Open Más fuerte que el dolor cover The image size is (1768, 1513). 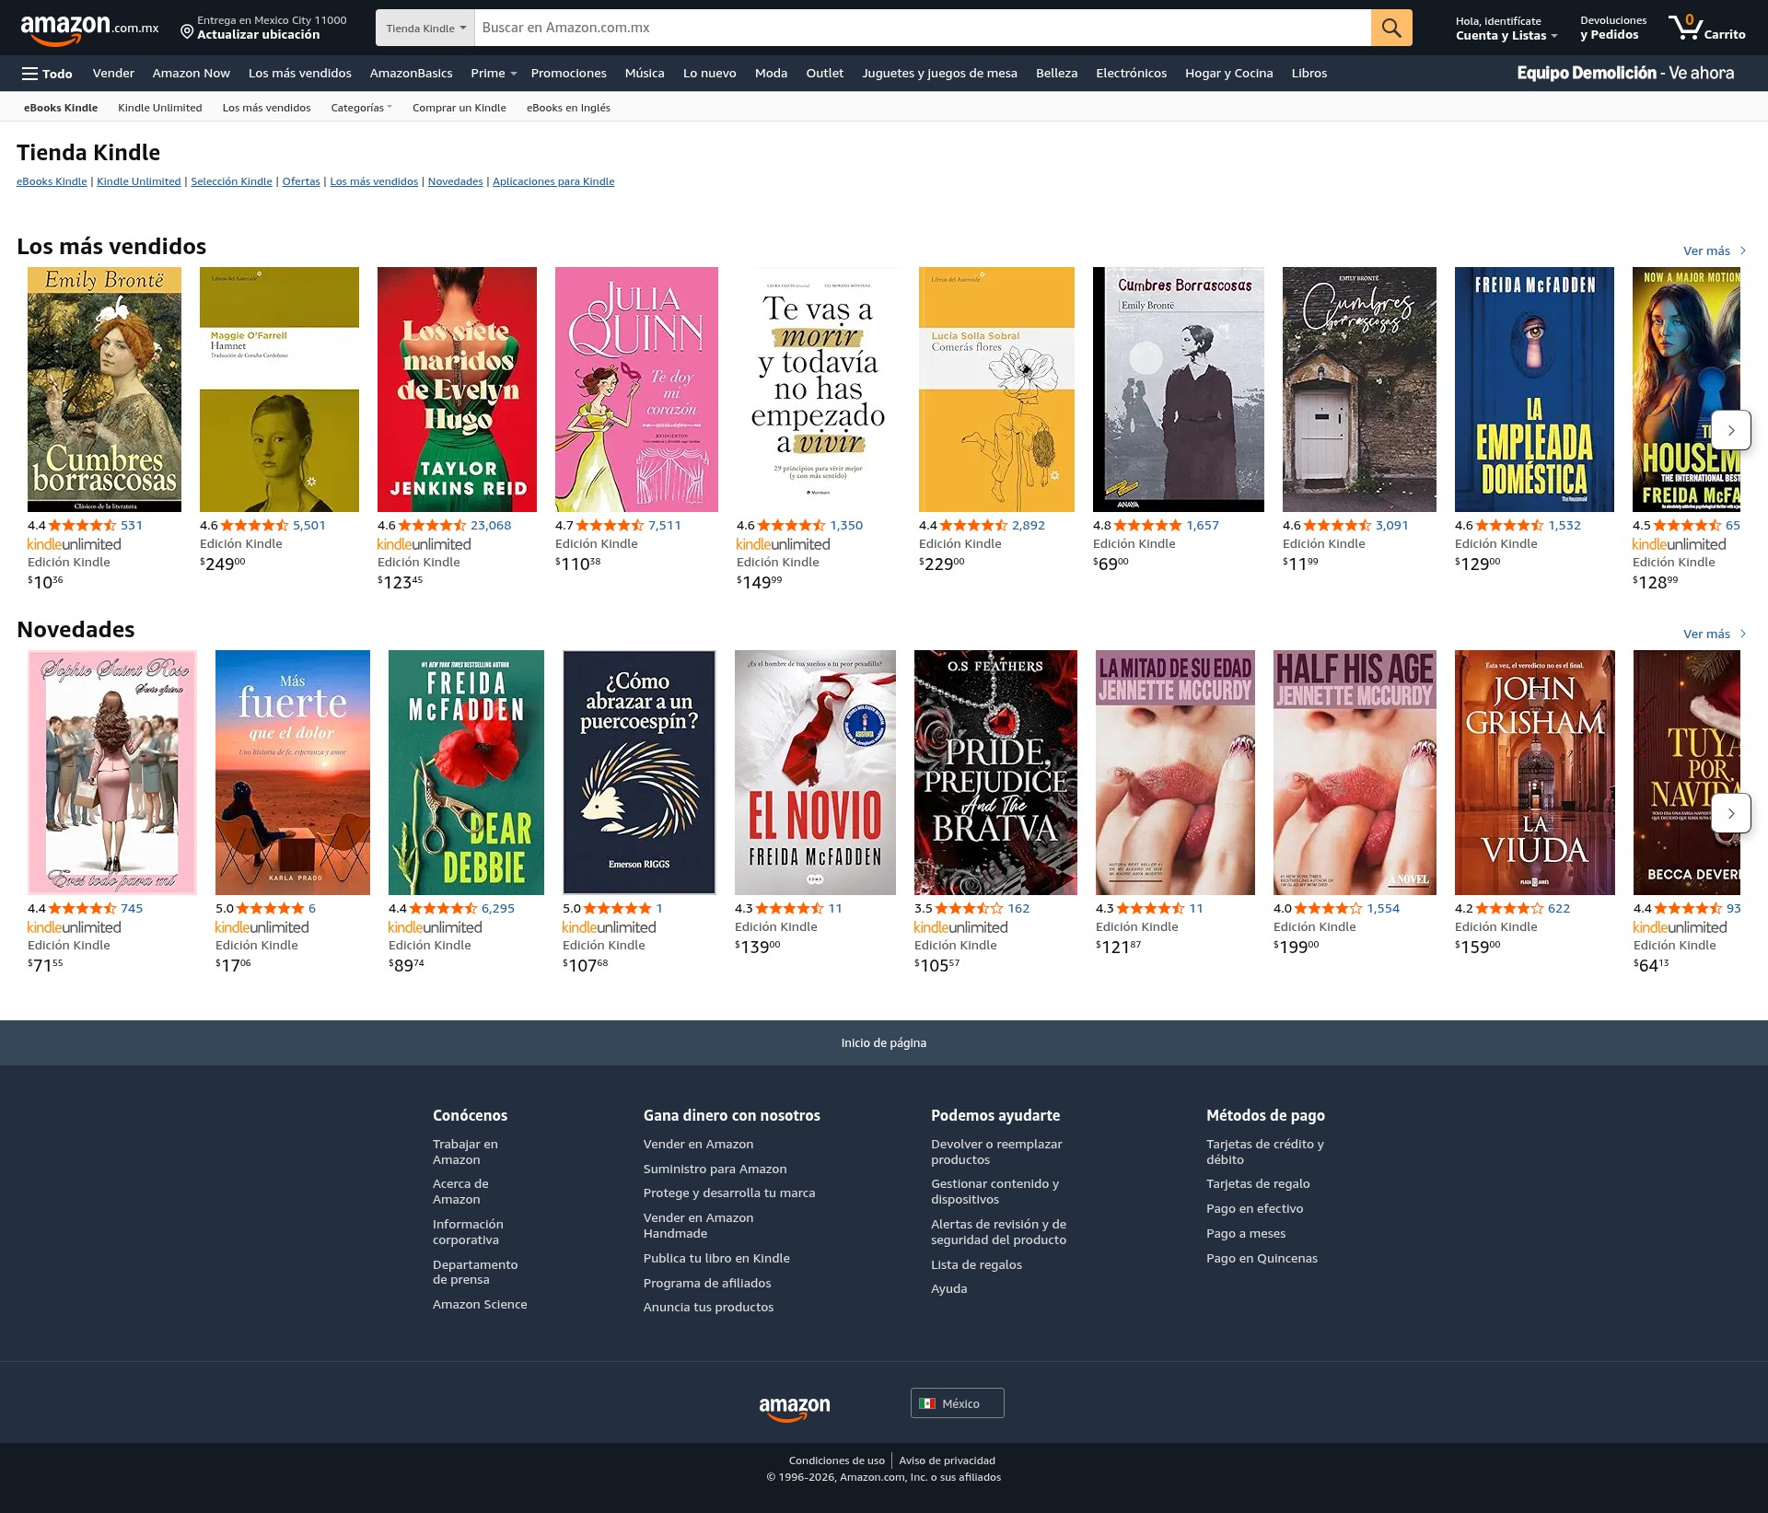[293, 773]
